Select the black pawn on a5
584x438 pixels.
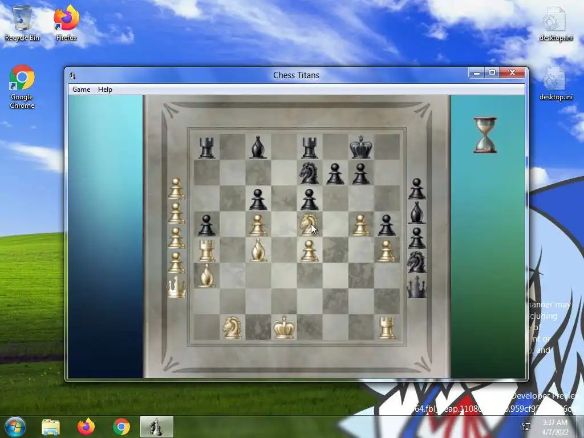[206, 225]
